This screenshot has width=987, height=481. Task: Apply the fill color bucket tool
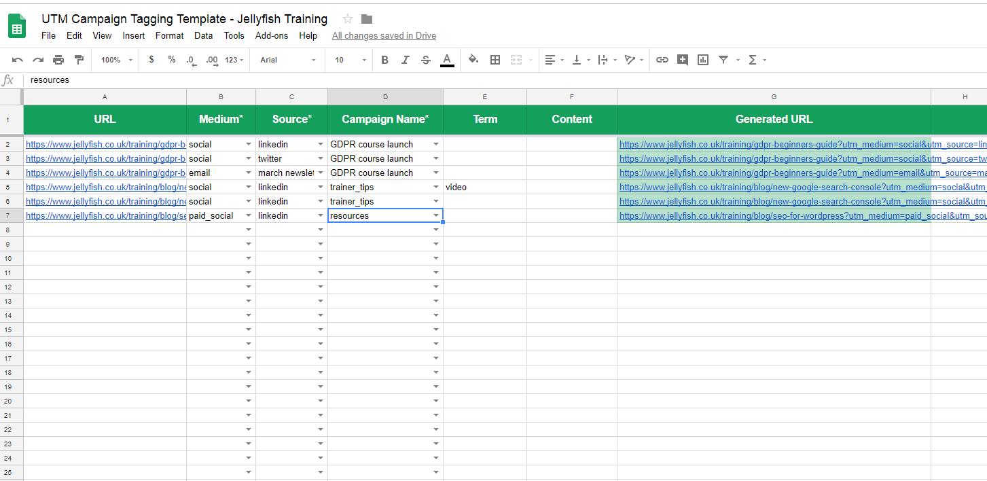click(x=473, y=60)
